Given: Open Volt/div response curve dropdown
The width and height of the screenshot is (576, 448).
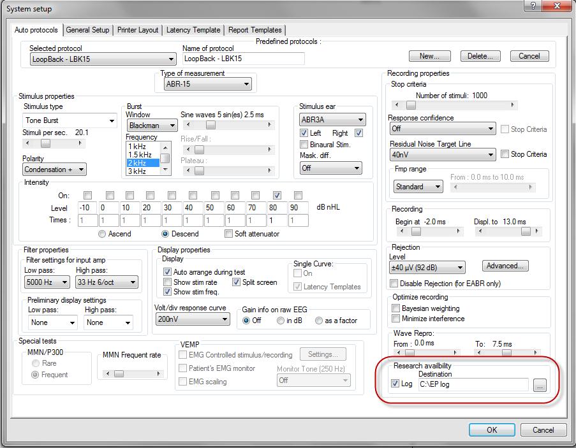Looking at the screenshot, I should [x=193, y=319].
